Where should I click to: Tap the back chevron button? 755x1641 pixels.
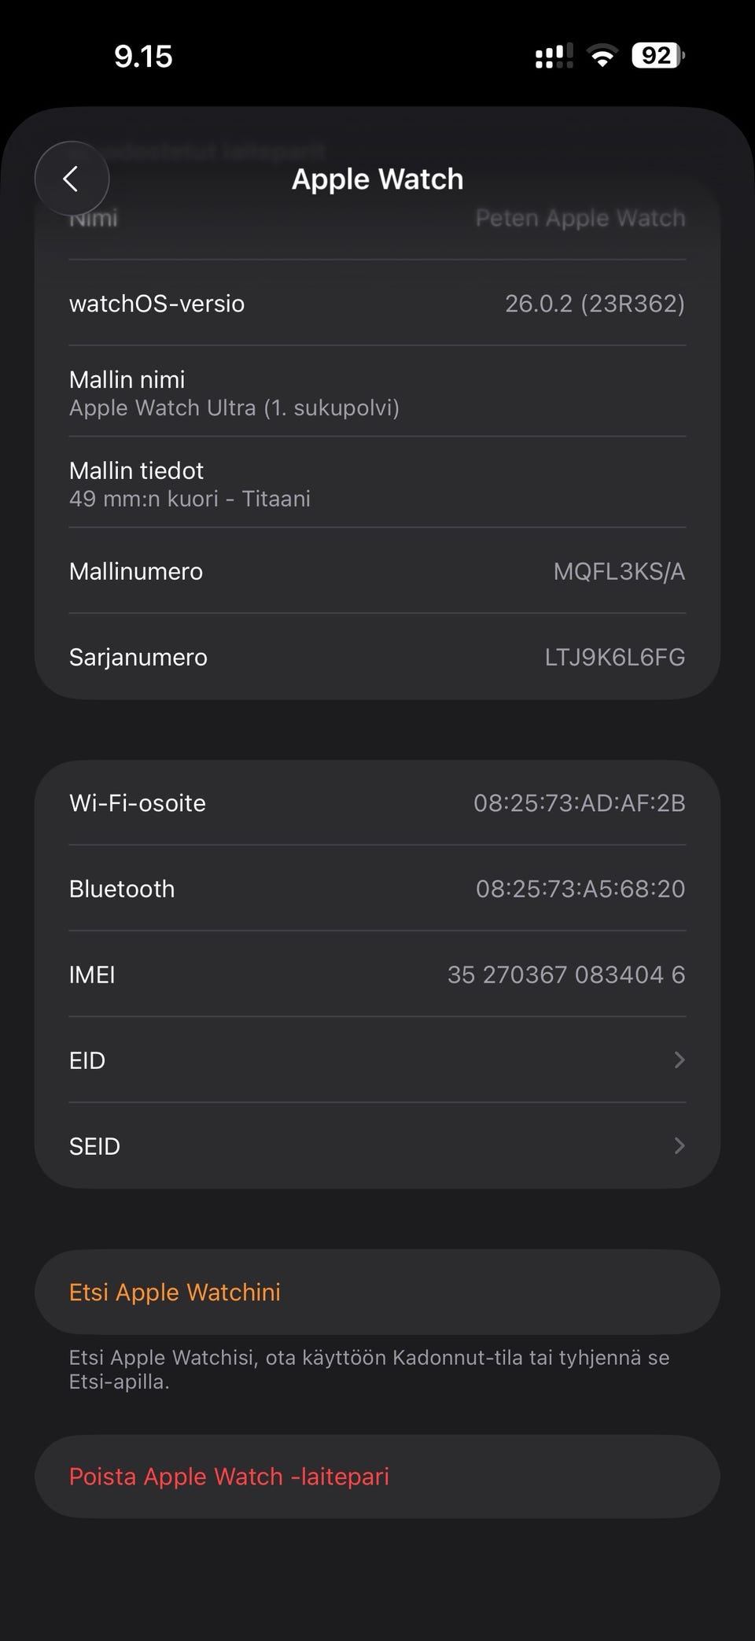pos(72,179)
